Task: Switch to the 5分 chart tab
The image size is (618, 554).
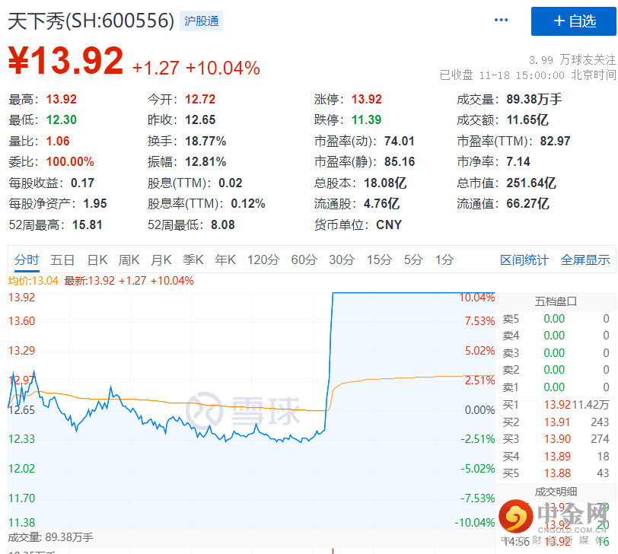Action: pos(413,260)
